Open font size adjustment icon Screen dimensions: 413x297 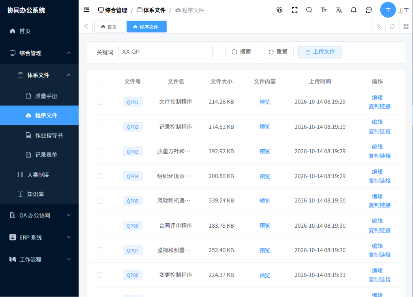324,10
